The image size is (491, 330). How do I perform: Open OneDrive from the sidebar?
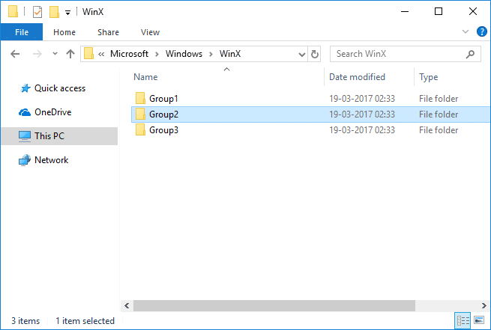[x=53, y=111]
